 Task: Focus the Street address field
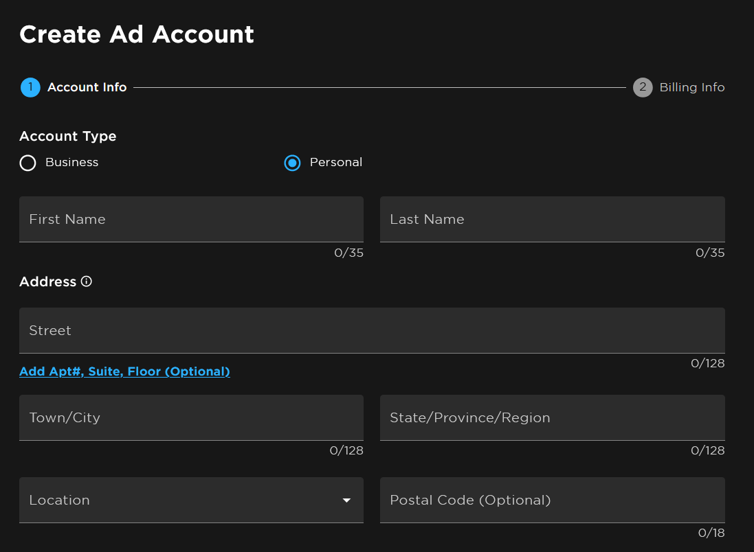[373, 330]
